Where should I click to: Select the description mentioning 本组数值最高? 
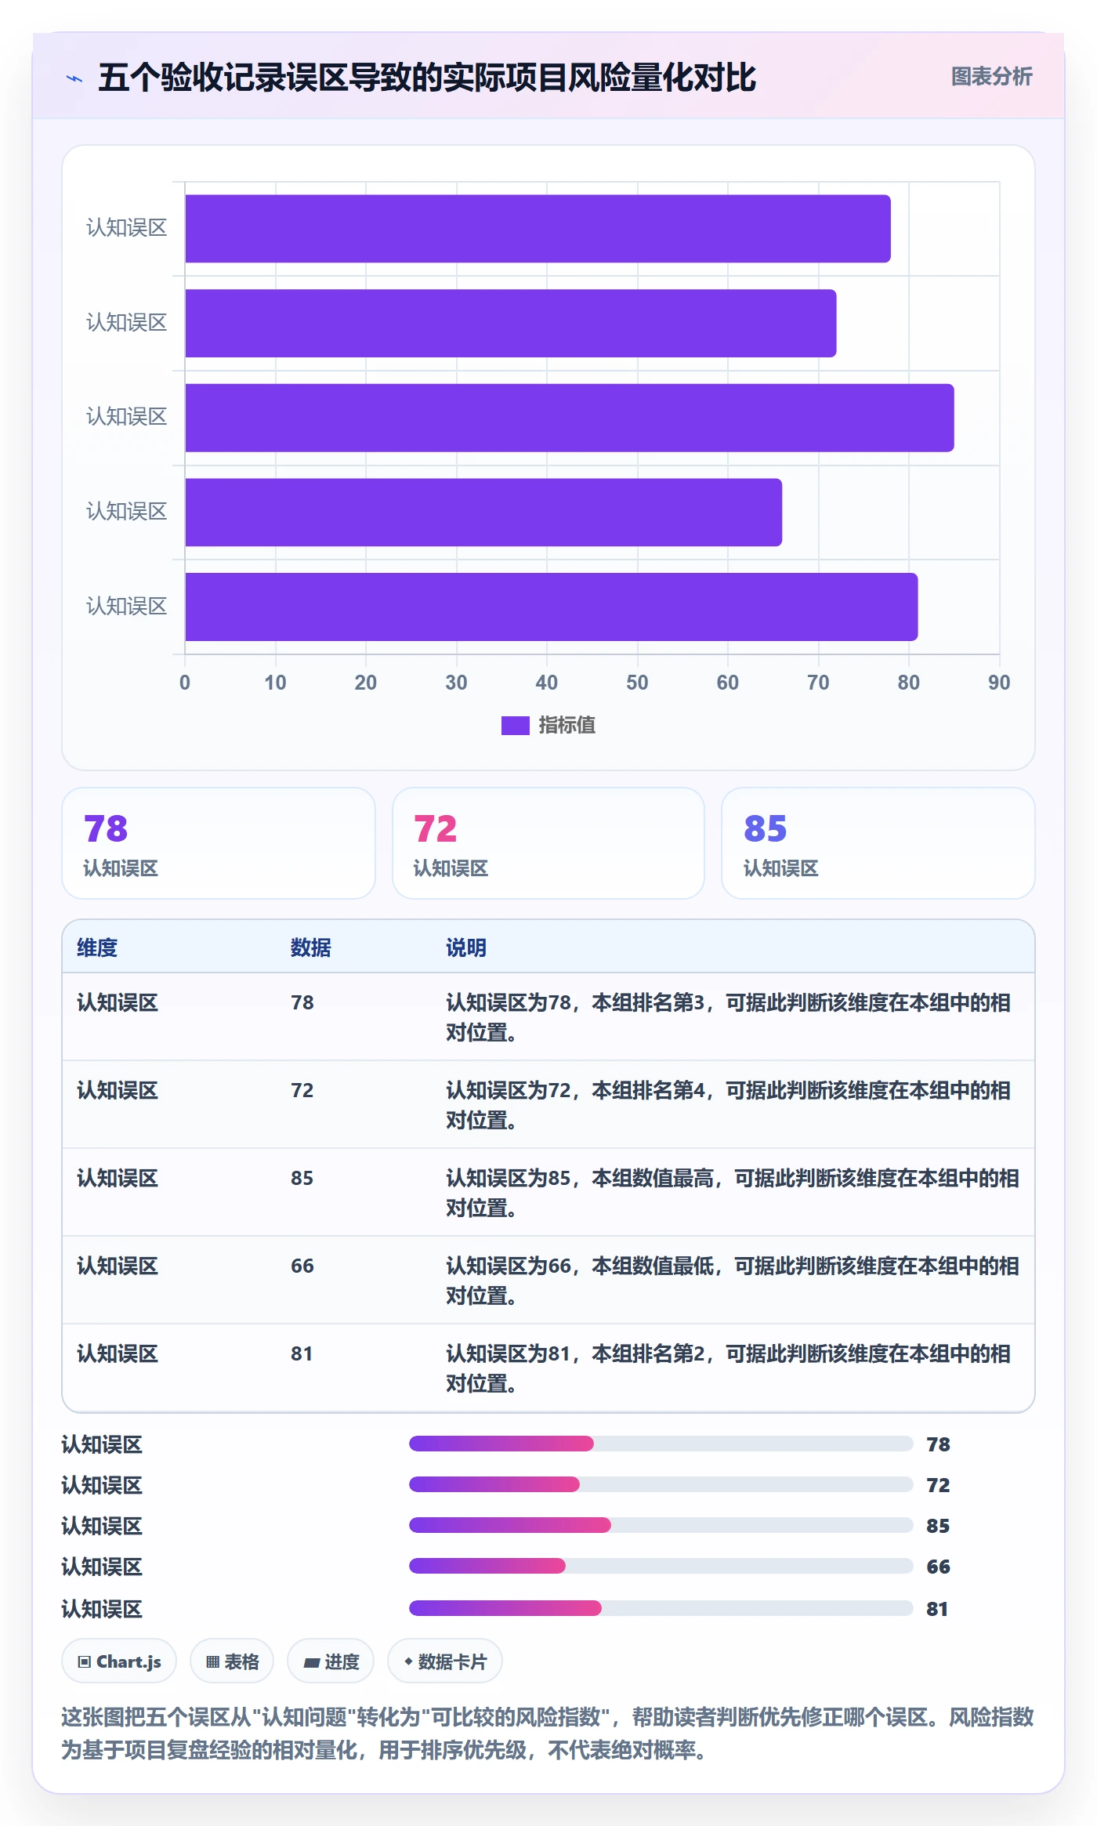point(733,1193)
